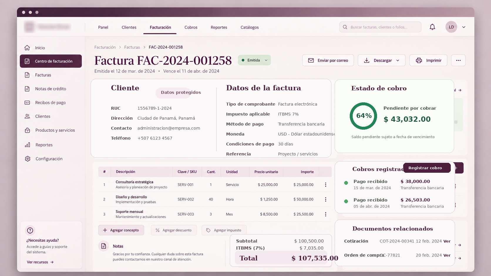The width and height of the screenshot is (491, 276).
Task: Click Facturas in the breadcrumb
Action: 132,47
